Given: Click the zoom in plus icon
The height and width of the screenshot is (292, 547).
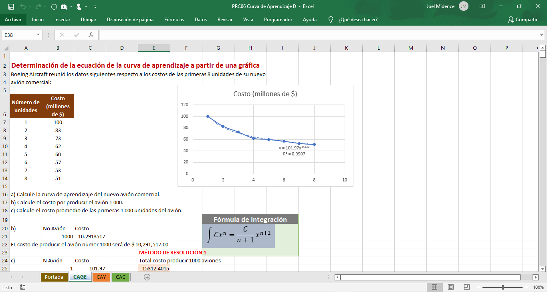Looking at the screenshot, I should [x=525, y=287].
